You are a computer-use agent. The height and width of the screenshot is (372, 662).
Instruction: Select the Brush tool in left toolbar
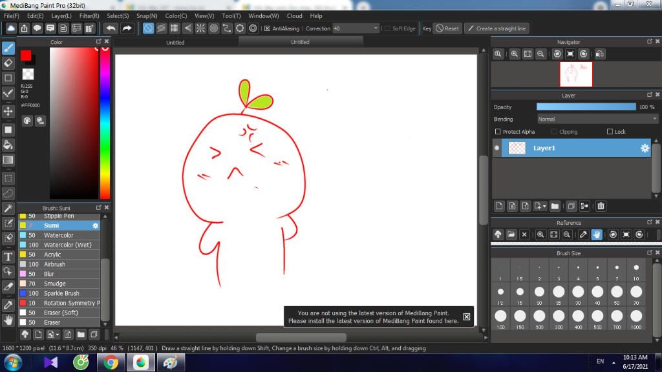coord(8,48)
